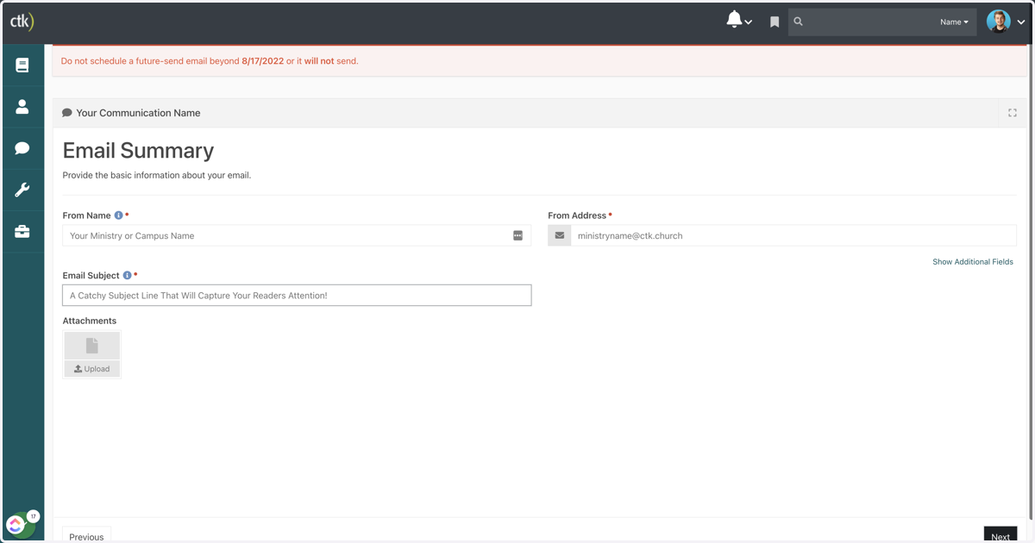
Task: Click the chat icon beside Your Communication Name
Action: (67, 113)
